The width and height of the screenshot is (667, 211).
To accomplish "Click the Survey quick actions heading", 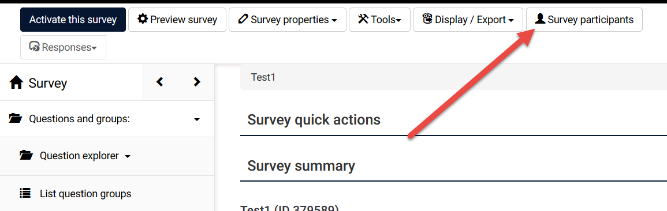I will 314,120.
